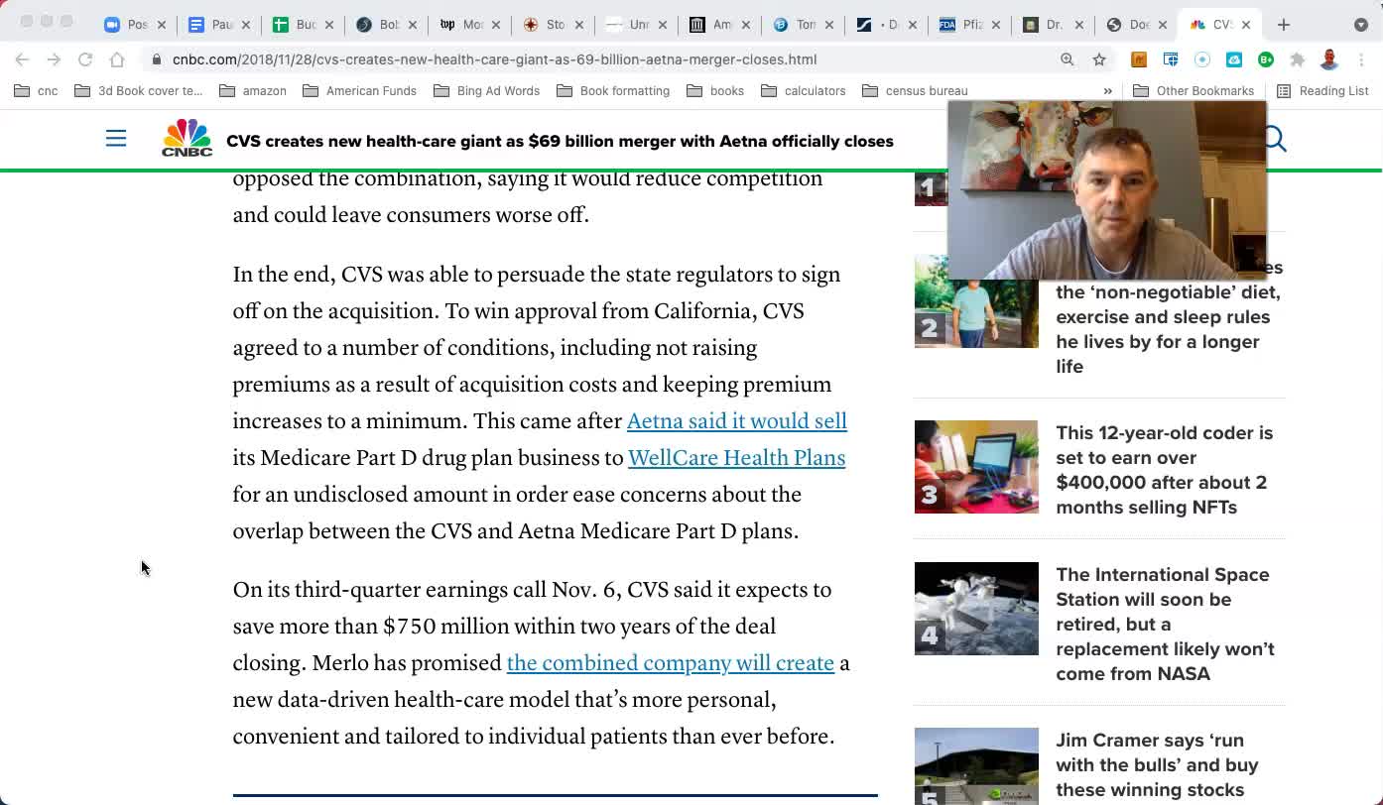Open the zoom magnifier in address bar
The height and width of the screenshot is (805, 1383).
pyautogui.click(x=1068, y=59)
